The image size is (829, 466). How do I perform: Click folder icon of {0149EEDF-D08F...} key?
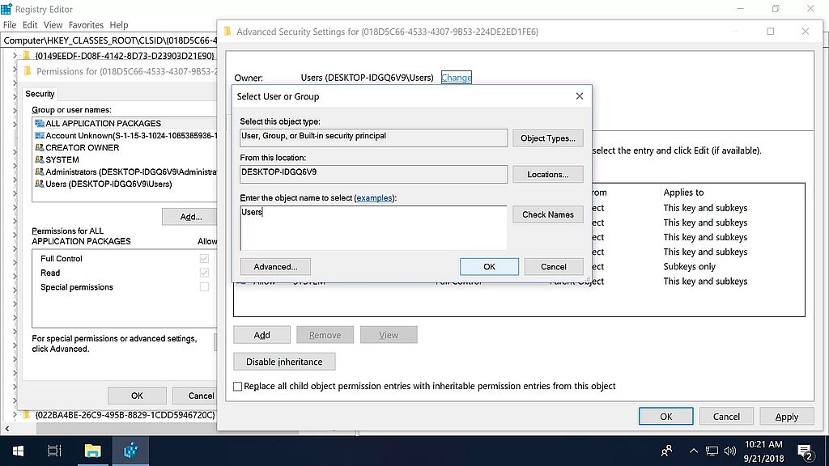27,55
